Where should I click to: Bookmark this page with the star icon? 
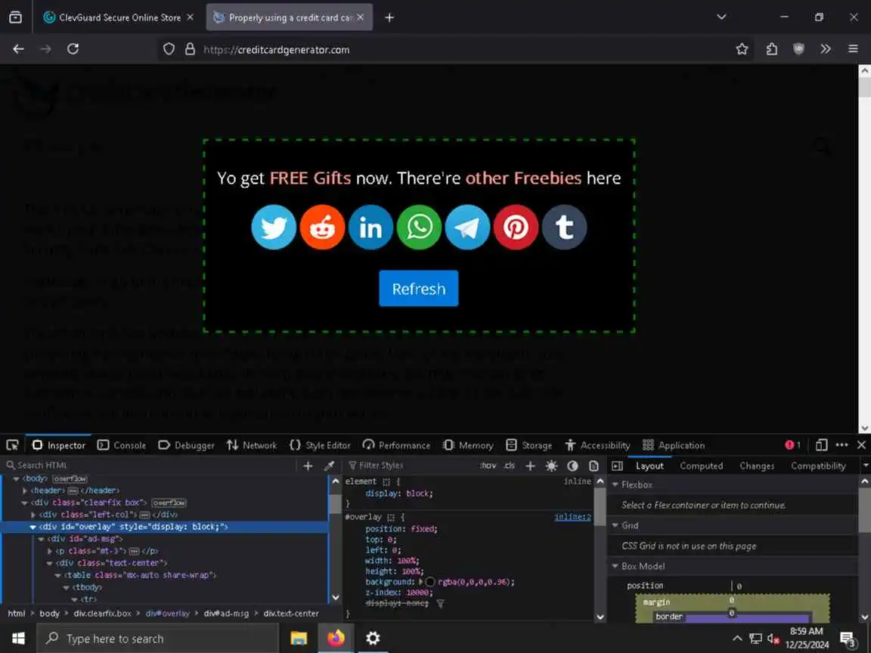click(x=742, y=49)
